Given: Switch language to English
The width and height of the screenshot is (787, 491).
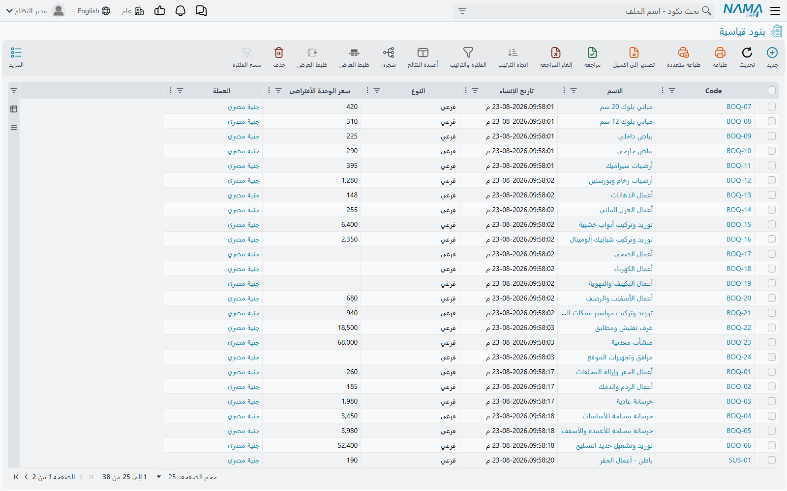Looking at the screenshot, I should pos(93,11).
